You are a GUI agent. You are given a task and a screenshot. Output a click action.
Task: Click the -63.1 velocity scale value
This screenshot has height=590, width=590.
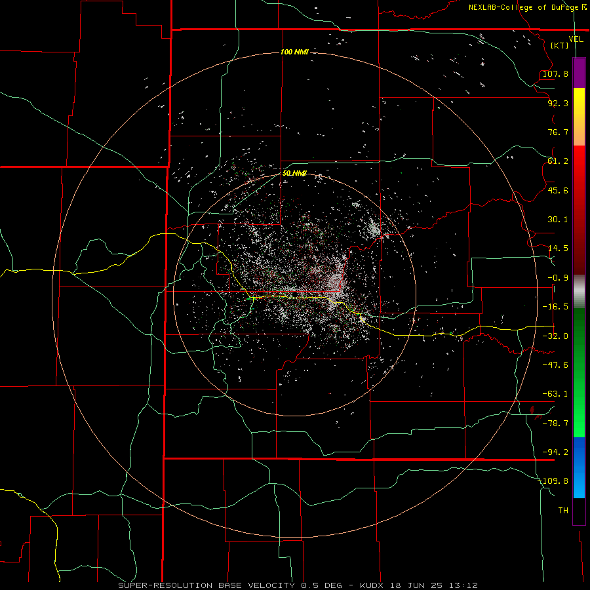pos(555,394)
